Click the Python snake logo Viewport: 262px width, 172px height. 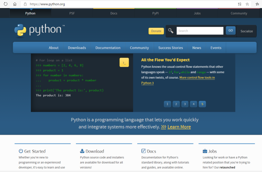point(20,30)
